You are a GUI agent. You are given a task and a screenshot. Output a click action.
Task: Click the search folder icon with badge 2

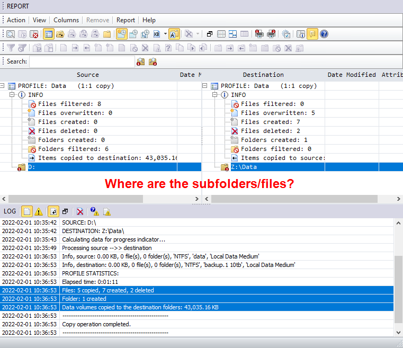153,61
